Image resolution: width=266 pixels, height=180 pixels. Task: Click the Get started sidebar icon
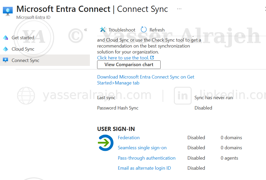pyautogui.click(x=6, y=37)
